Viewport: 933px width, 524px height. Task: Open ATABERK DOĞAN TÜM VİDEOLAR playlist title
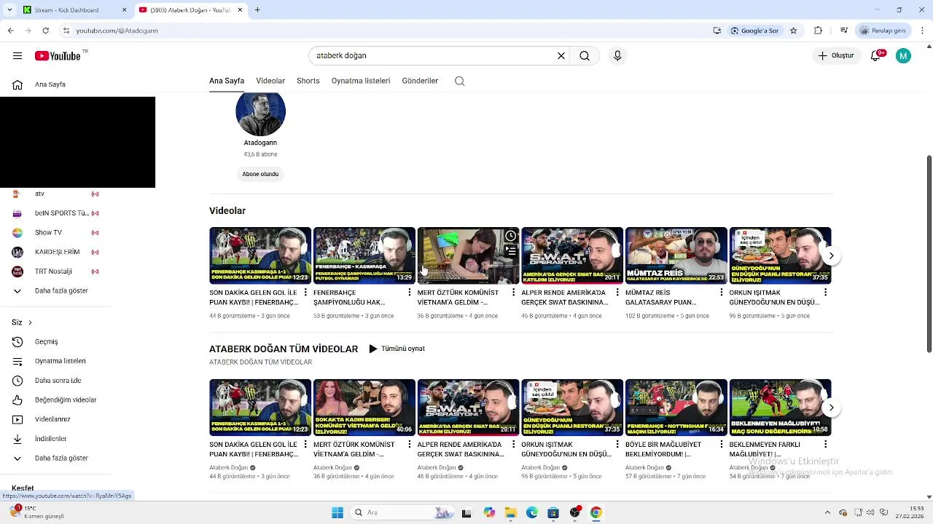[x=284, y=349]
